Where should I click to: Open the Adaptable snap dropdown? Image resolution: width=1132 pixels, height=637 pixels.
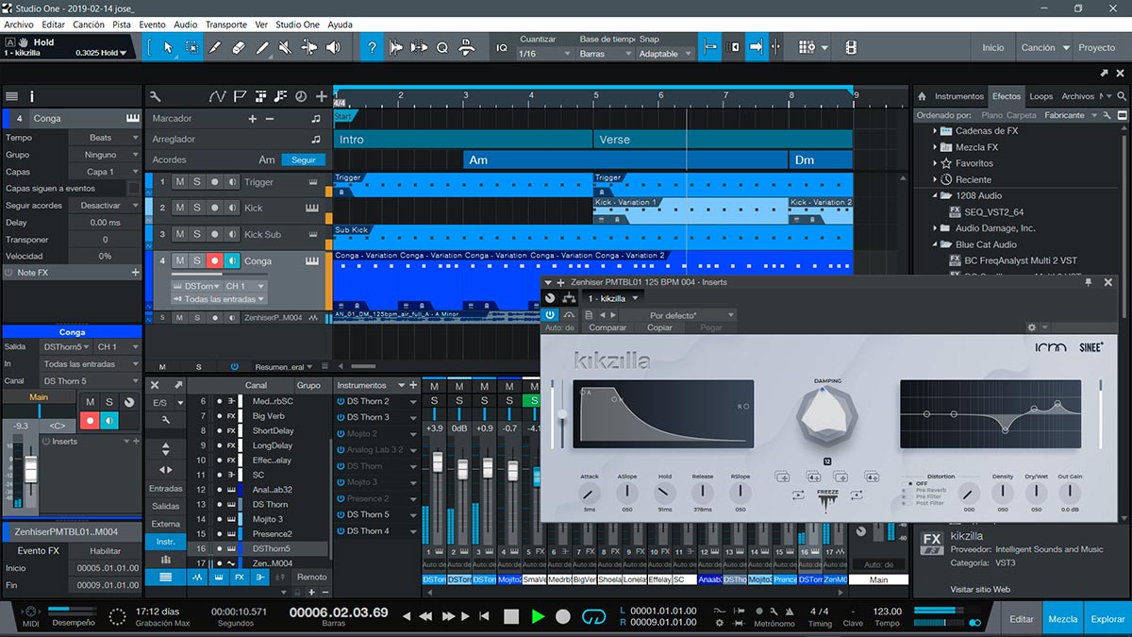665,54
